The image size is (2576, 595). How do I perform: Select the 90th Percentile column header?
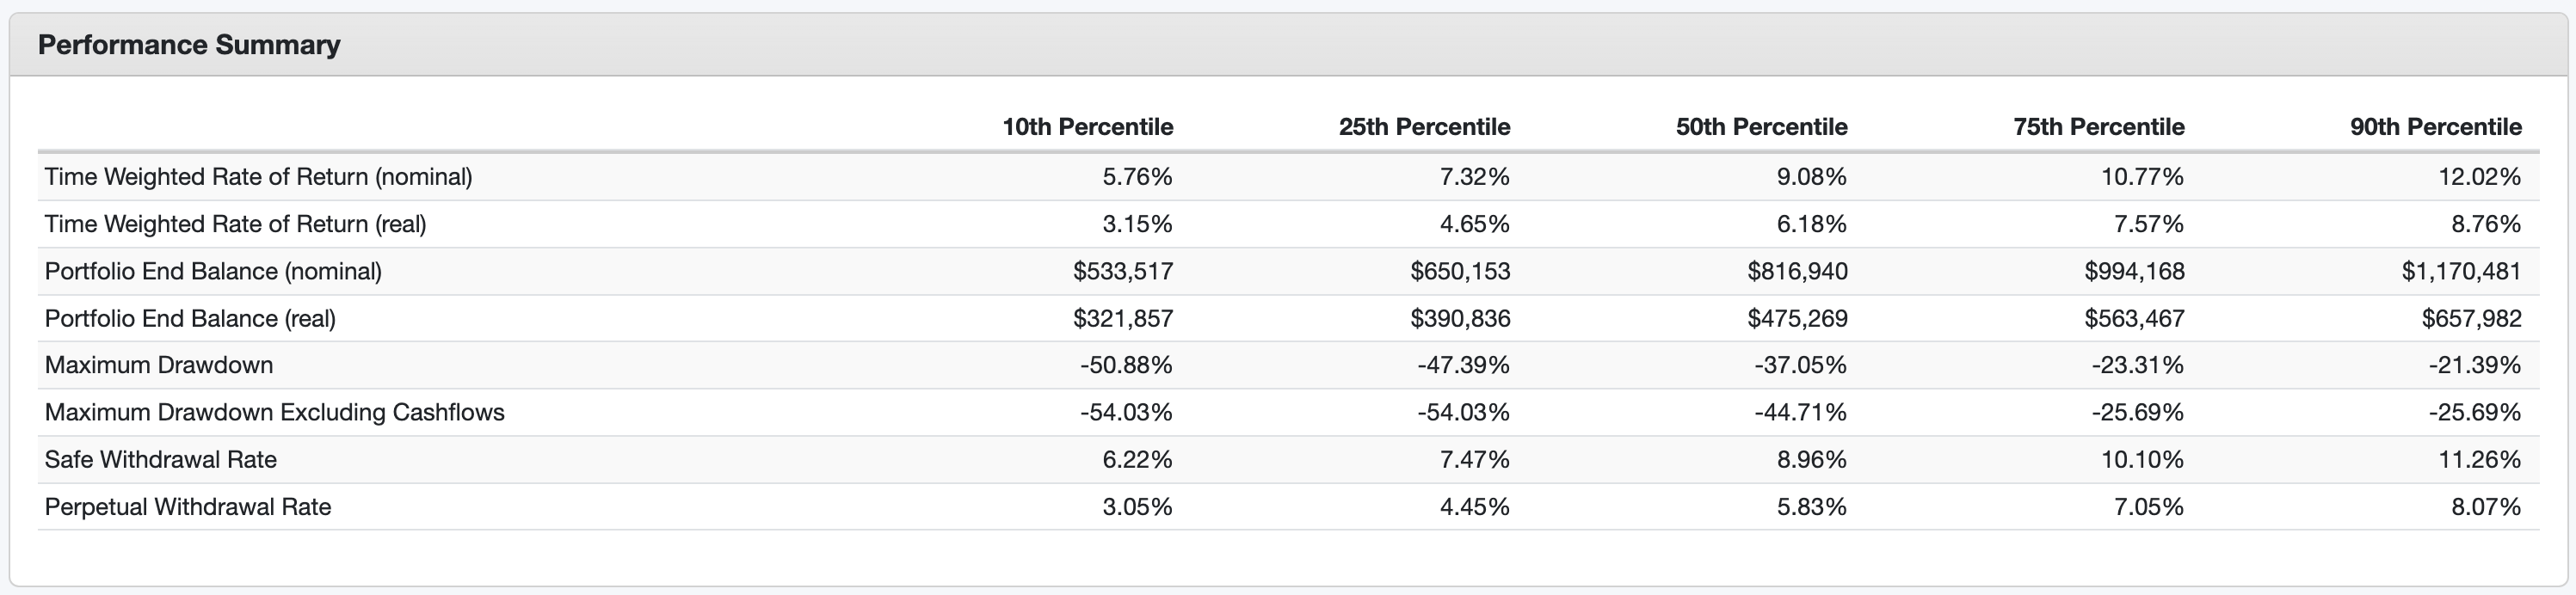pyautogui.click(x=2435, y=127)
